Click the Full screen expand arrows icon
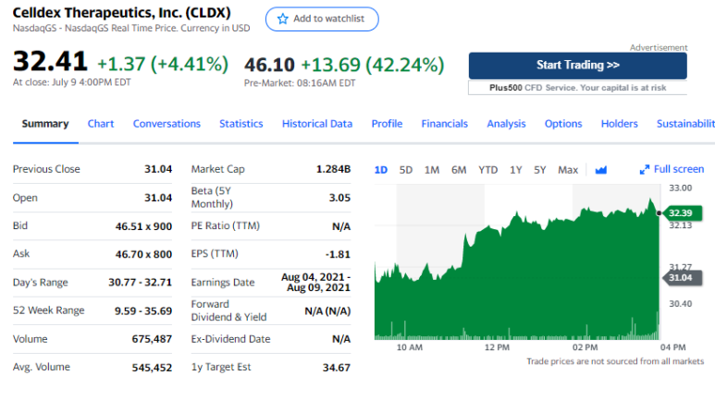715x400 pixels. pyautogui.click(x=645, y=169)
